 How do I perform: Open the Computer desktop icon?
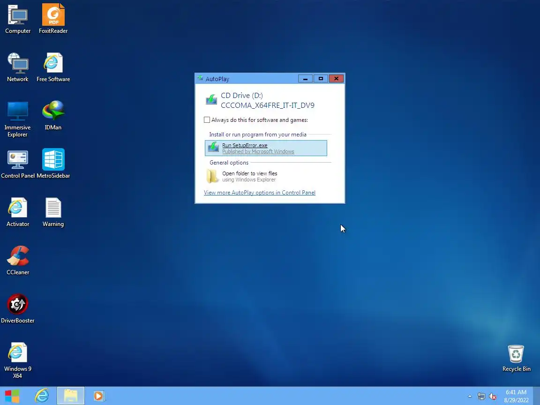18,19
